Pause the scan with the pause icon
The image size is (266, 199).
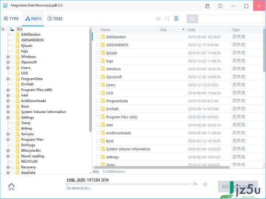205,184
